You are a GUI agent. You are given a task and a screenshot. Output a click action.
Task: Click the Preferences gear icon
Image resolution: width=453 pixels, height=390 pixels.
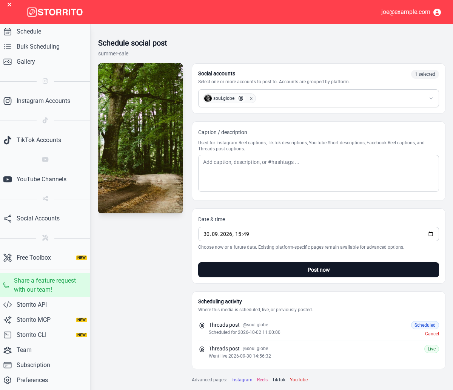pyautogui.click(x=8, y=380)
